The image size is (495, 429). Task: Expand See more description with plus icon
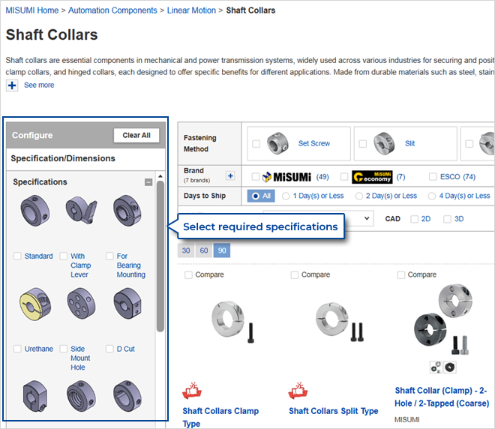tap(12, 85)
